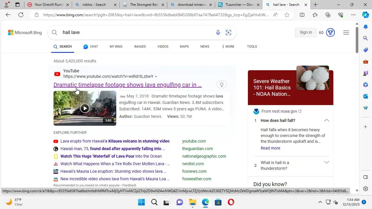The image size is (372, 209).
Task: Open 'Dramatic timelapse footage shows lava' link
Action: 128,85
